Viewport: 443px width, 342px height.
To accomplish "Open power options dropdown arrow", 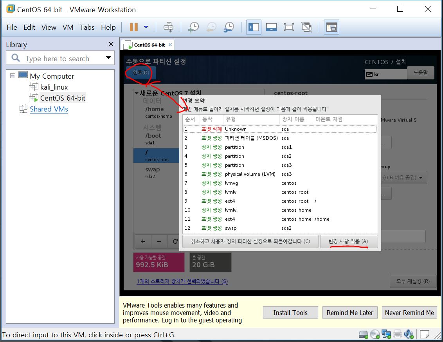I will click(146, 27).
